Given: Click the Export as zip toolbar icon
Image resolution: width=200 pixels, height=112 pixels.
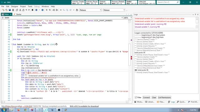Looking at the screenshot, I should (x=13, y=10).
